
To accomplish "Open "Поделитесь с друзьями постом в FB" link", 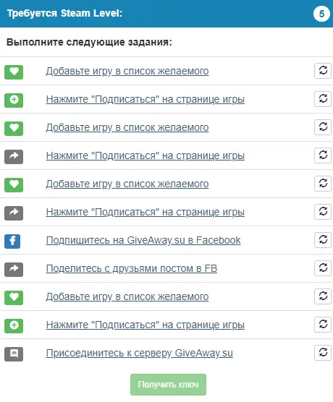I will (132, 269).
